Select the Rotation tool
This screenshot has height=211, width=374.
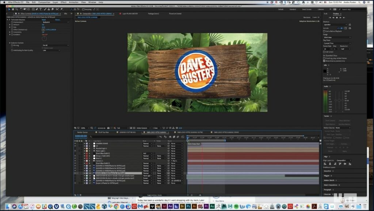pyautogui.click(x=21, y=9)
